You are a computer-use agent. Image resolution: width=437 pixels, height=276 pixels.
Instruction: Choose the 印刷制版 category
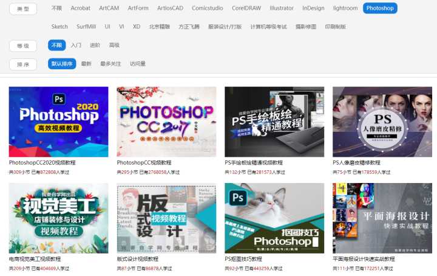point(335,27)
